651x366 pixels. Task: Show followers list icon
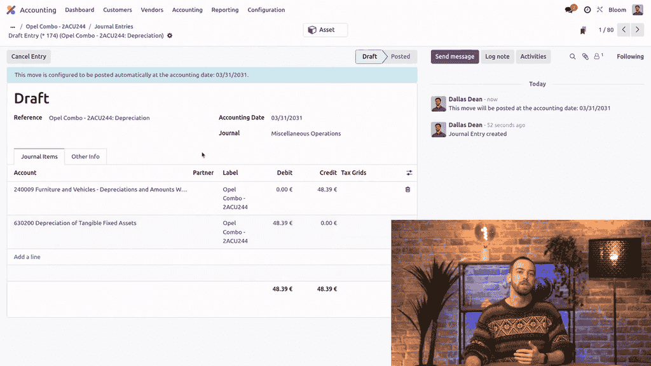[598, 57]
